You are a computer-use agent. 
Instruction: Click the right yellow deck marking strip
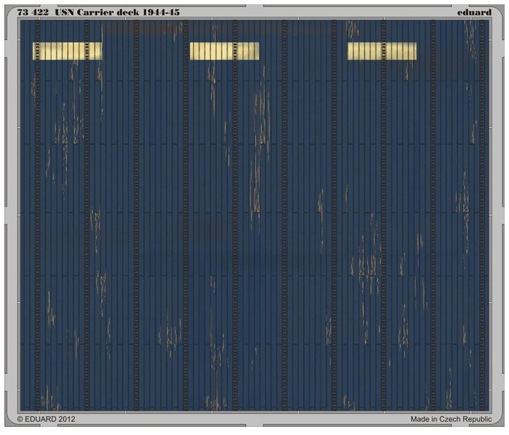(x=381, y=51)
